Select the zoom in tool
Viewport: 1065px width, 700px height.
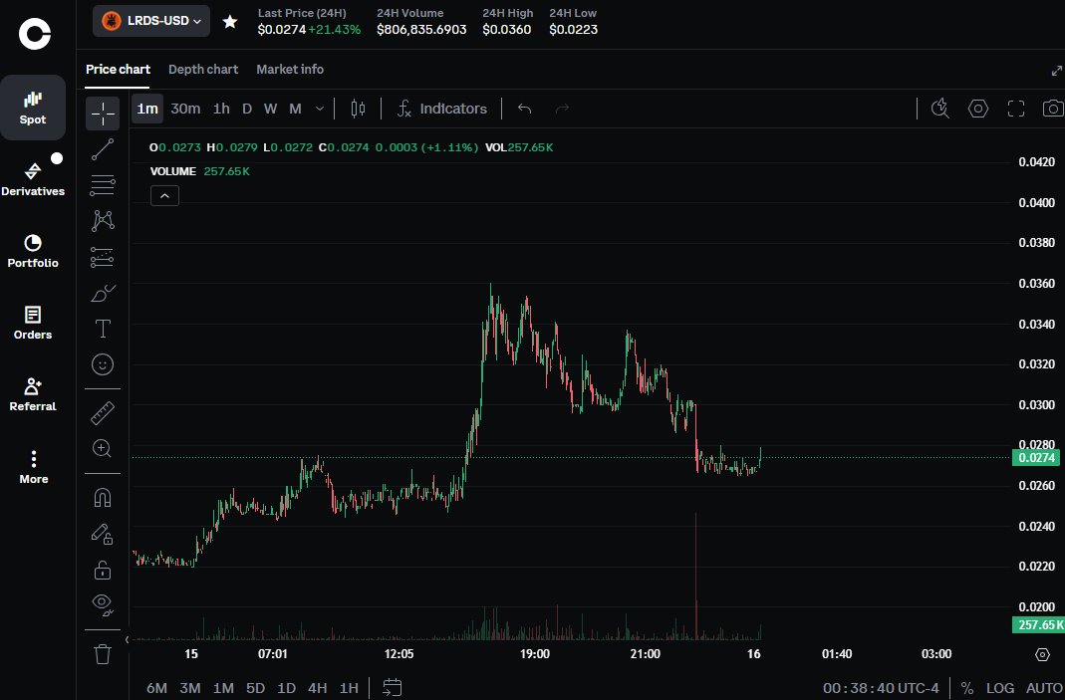point(103,449)
